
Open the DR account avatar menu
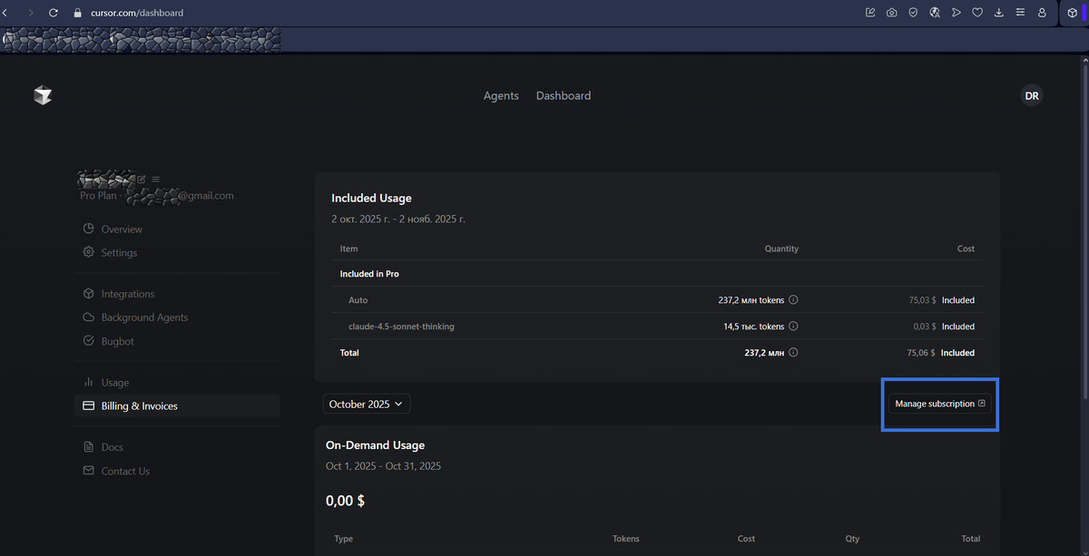[1032, 95]
